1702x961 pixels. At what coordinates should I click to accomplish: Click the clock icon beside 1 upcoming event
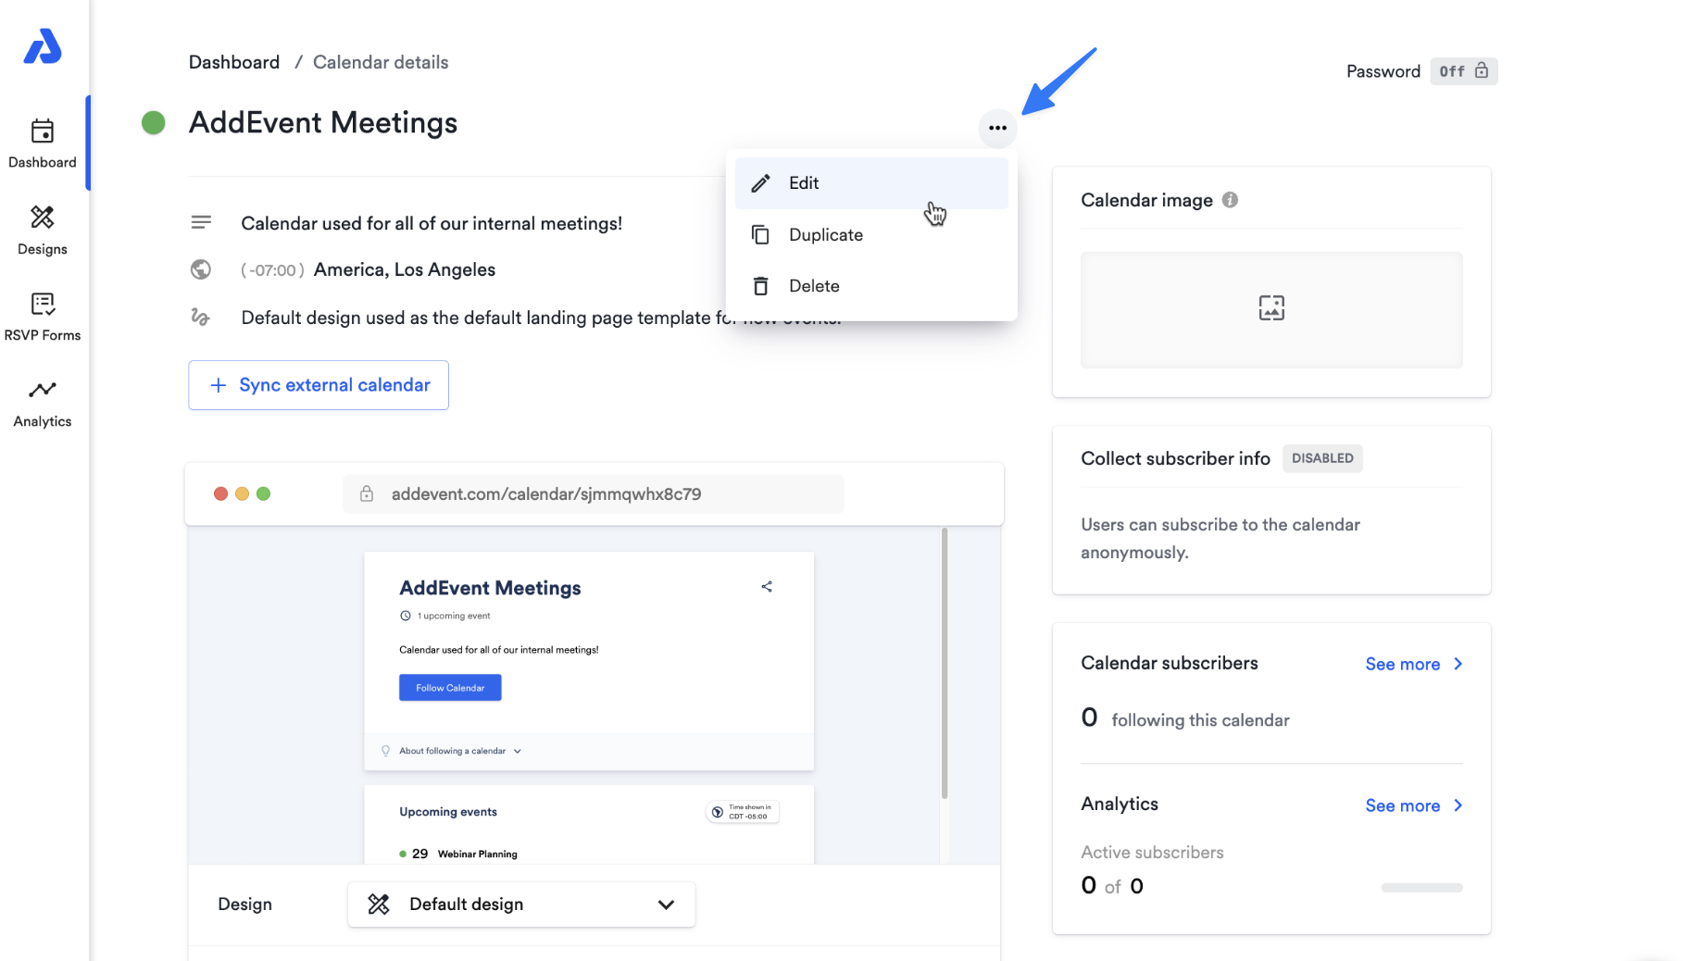[x=405, y=616]
